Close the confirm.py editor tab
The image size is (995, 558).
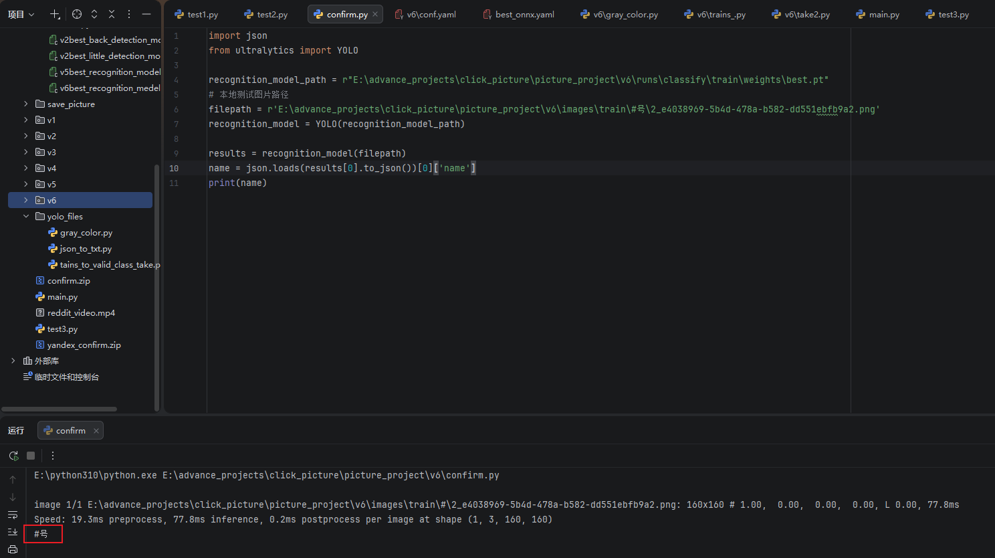tap(375, 14)
